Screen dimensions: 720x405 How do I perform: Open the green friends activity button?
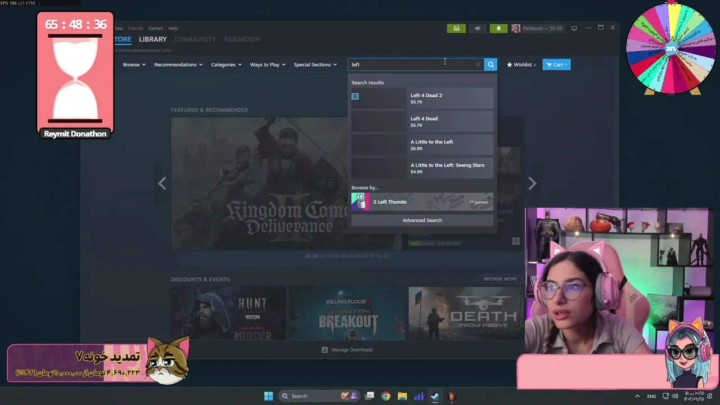[x=456, y=28]
